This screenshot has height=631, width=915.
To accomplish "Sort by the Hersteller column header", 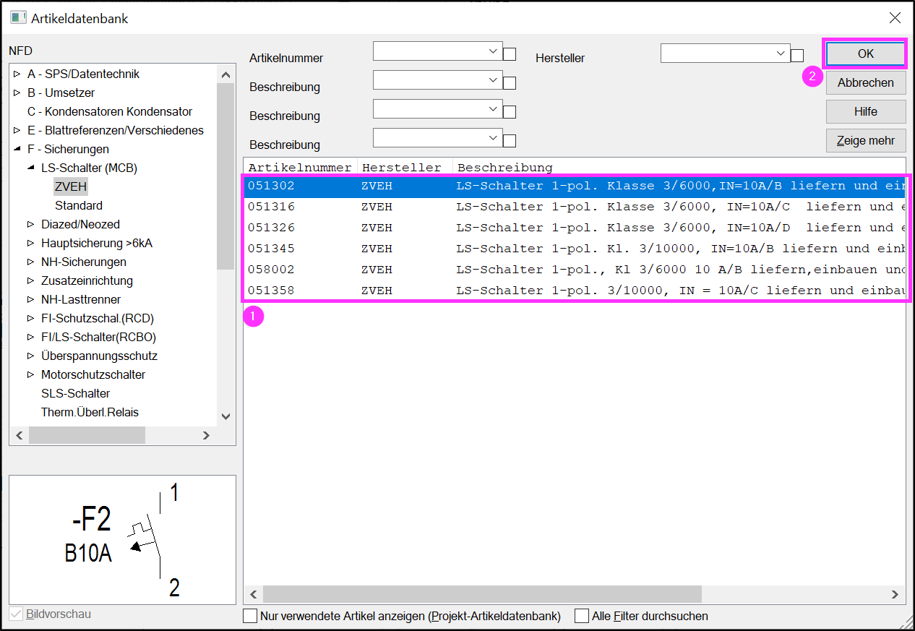I will pos(402,168).
